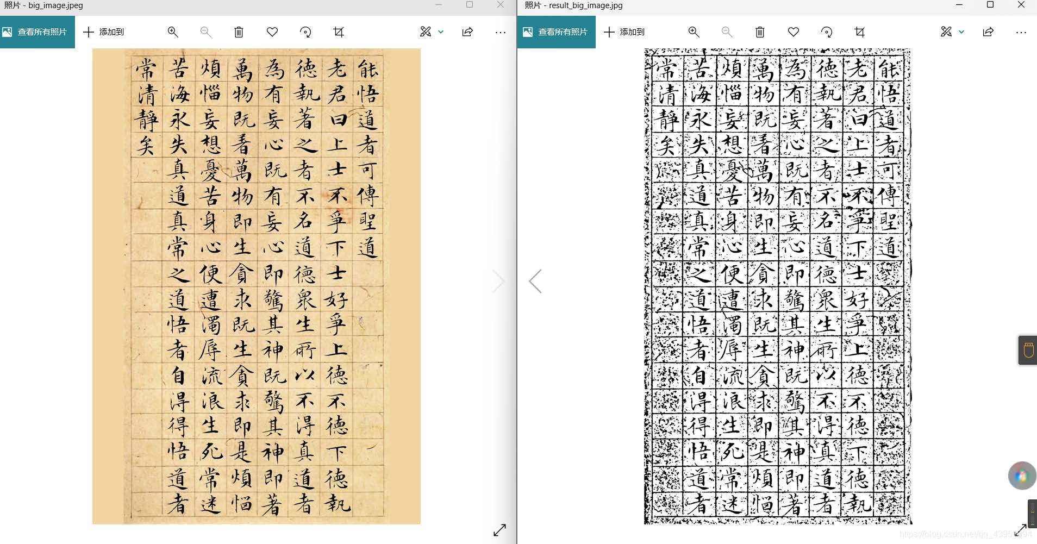The image size is (1037, 544).
Task: Zoom out in result_big_image.jpg window
Action: 727,32
